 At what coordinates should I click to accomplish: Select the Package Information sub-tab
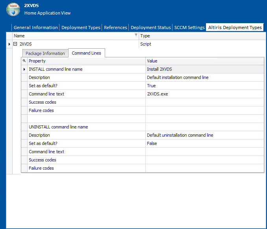pyautogui.click(x=45, y=53)
